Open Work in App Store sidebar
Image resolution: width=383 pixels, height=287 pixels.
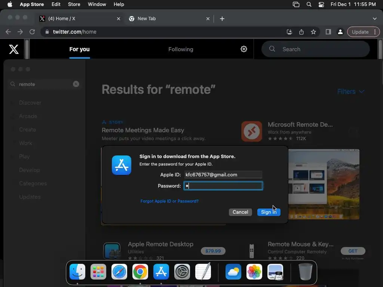click(x=25, y=143)
